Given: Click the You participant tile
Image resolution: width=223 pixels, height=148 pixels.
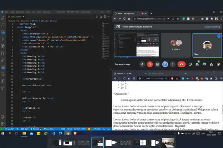Looking at the screenshot, I should 207,45.
